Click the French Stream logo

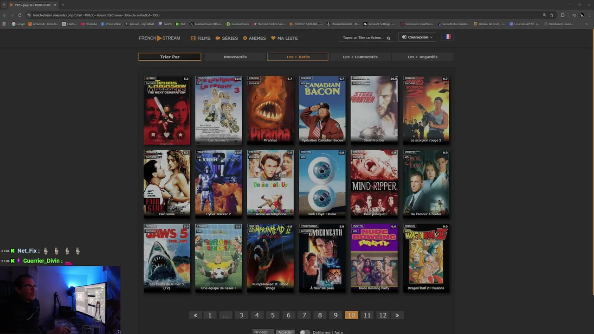[x=160, y=38]
